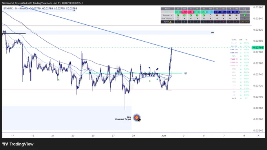
Task: Click the 'VWAP 4H' level row label
Action: (x=234, y=62)
